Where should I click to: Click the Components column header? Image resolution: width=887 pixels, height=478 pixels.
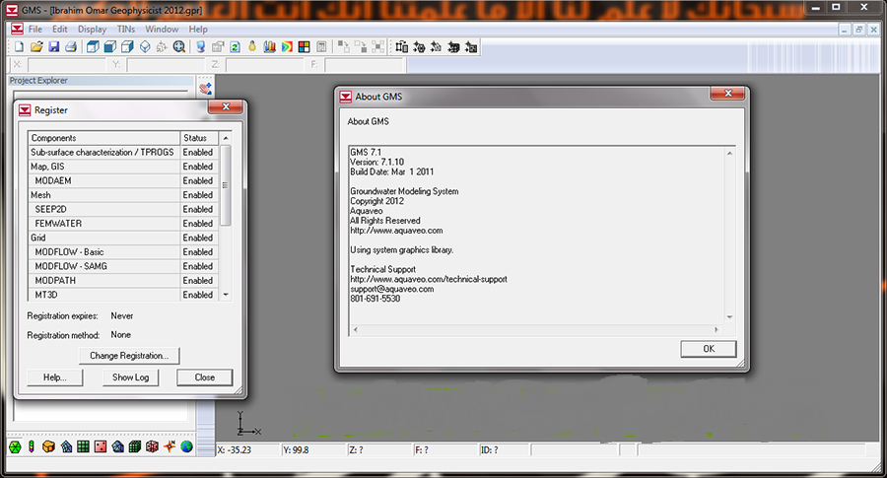[x=103, y=138]
